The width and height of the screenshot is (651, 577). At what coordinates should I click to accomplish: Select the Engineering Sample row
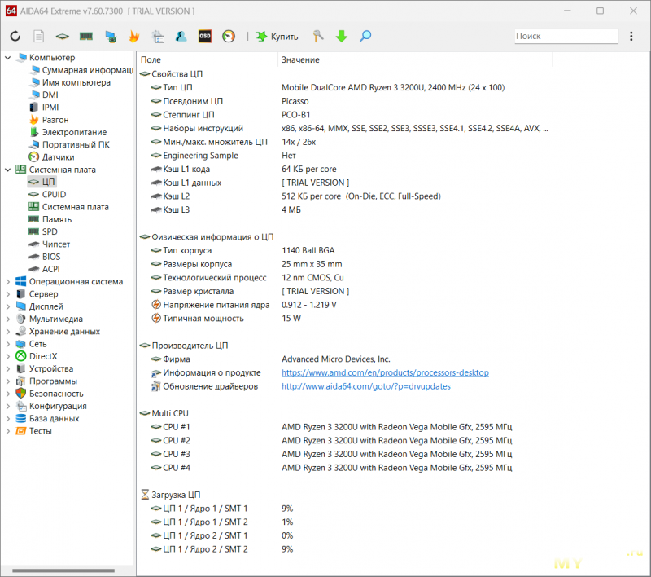pos(344,156)
